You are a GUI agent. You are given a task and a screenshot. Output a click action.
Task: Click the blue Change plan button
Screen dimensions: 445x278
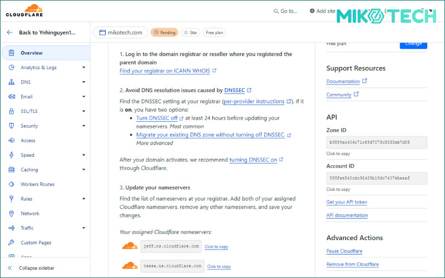413,46
